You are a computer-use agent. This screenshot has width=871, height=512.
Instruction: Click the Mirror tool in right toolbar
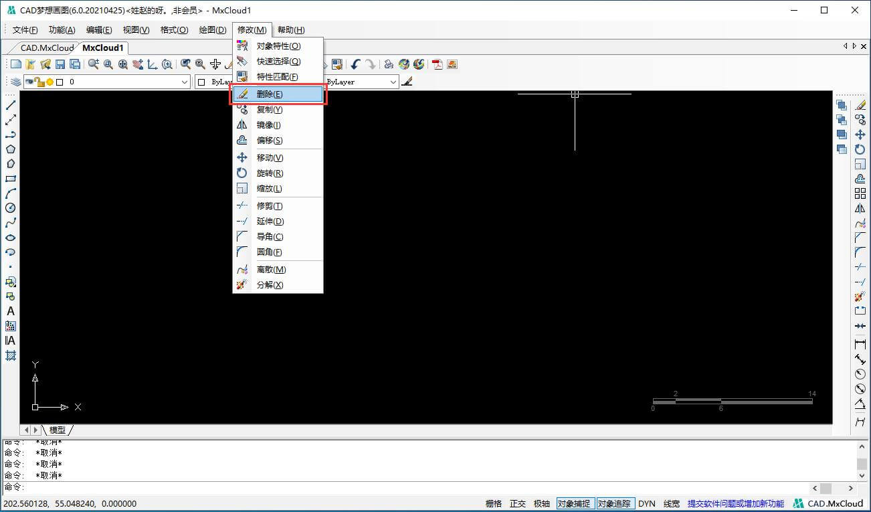point(860,208)
